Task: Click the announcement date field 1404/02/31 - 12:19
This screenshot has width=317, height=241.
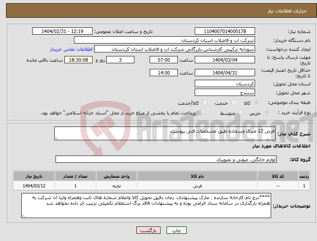Action: coord(62,31)
